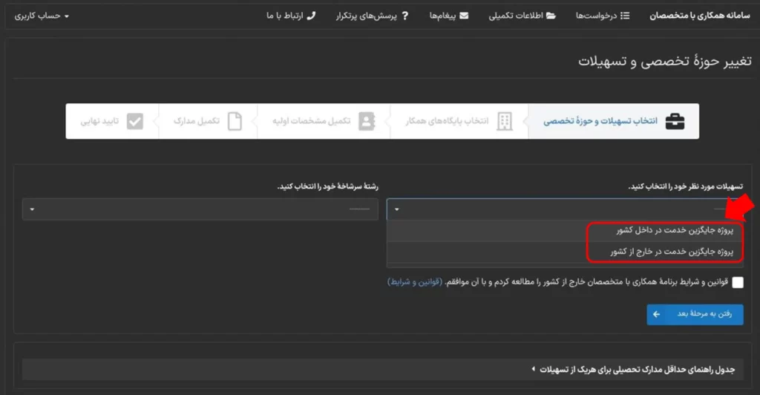Open the پرسش‌های پرتکرار menu item
Image resolution: width=760 pixels, height=395 pixels.
click(373, 16)
